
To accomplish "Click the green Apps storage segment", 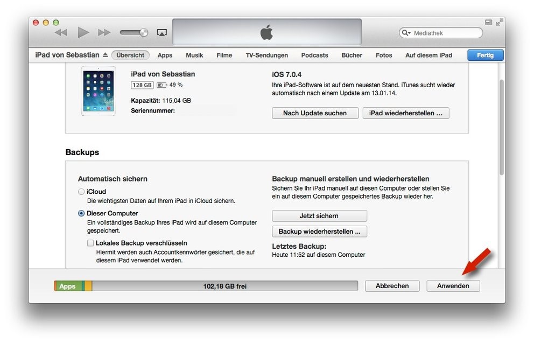I will pos(68,286).
